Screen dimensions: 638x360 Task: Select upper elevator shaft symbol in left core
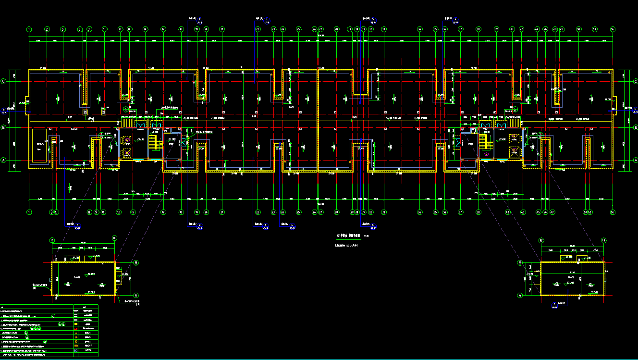click(127, 140)
